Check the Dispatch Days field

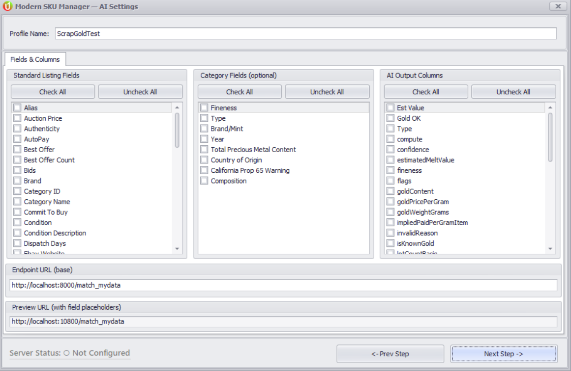click(x=18, y=243)
